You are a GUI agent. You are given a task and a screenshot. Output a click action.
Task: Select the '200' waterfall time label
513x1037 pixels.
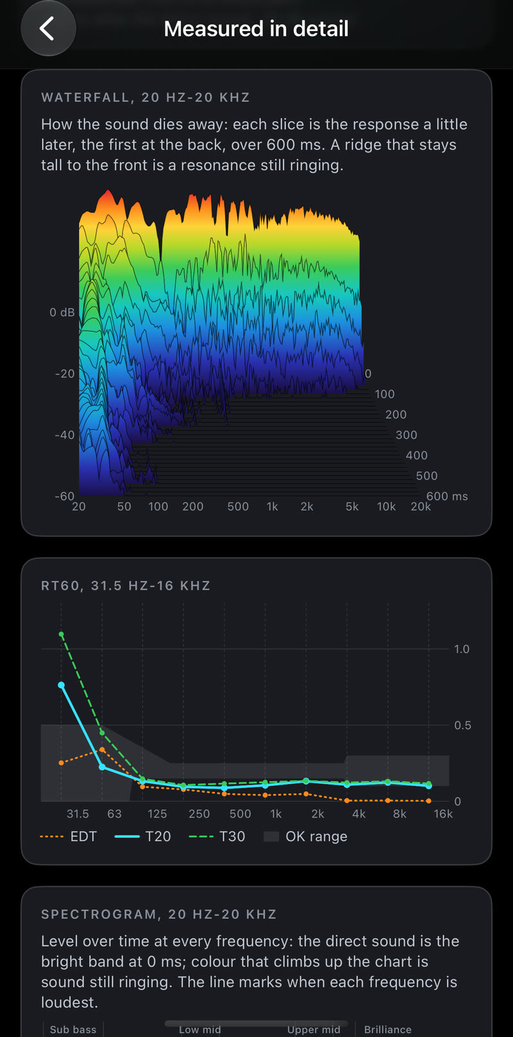point(396,415)
